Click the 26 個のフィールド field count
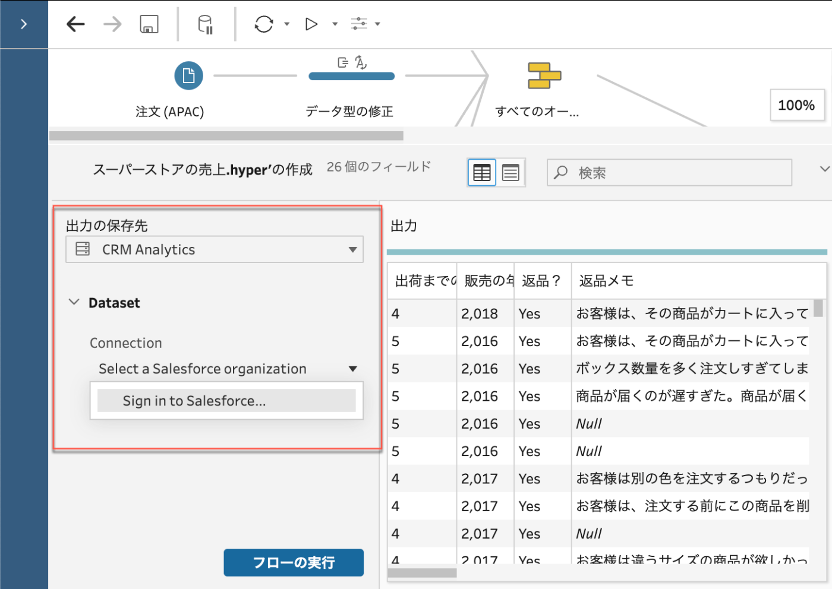 [379, 167]
